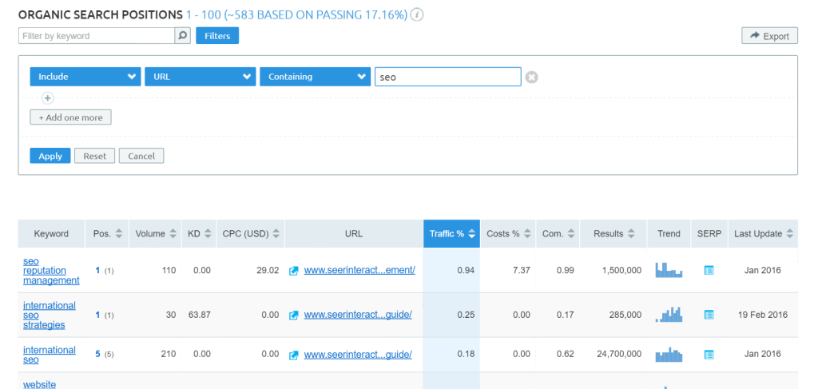Sort table by Traffic % column
This screenshot has width=818, height=389.
[451, 234]
